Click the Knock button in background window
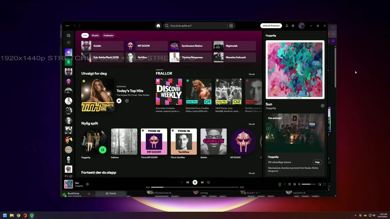This screenshot has width=390, height=219. pos(111,193)
